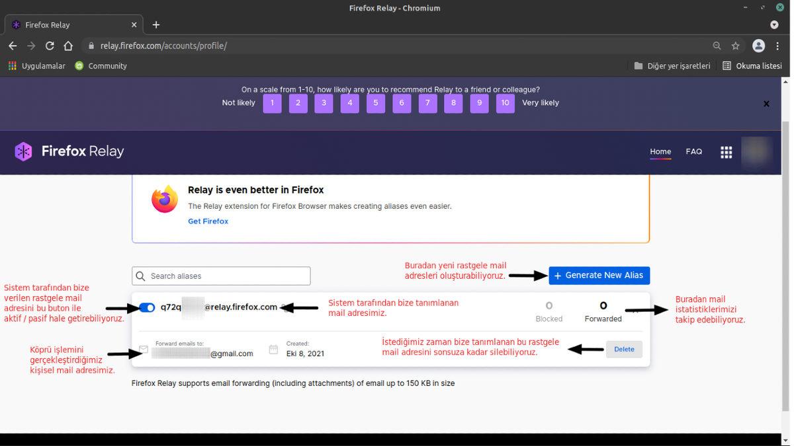Open the apps grid in the Relay navbar
This screenshot has width=794, height=446.
pyautogui.click(x=726, y=152)
